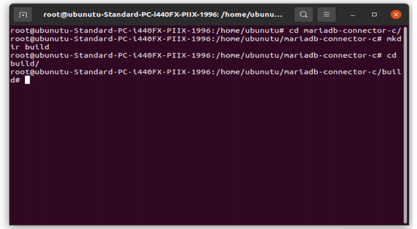Minimize the terminal window
Image resolution: width=417 pixels, height=229 pixels.
point(353,15)
